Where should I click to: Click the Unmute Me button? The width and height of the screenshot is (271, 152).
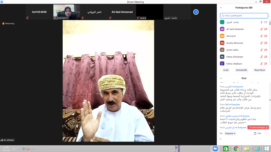[x=242, y=70]
